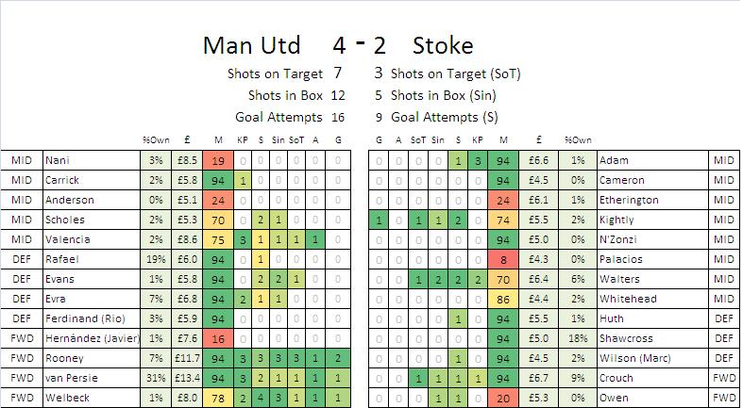This screenshot has width=743, height=408.
Task: Click the Stoke team title
Action: [443, 45]
